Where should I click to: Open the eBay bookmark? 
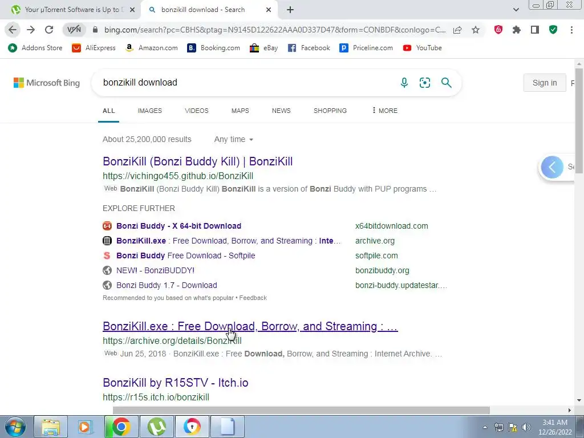[263, 48]
